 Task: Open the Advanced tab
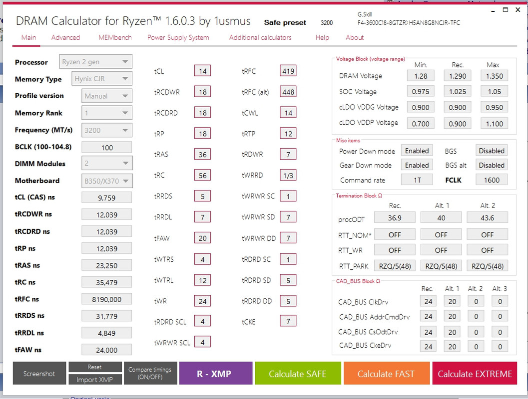click(65, 37)
